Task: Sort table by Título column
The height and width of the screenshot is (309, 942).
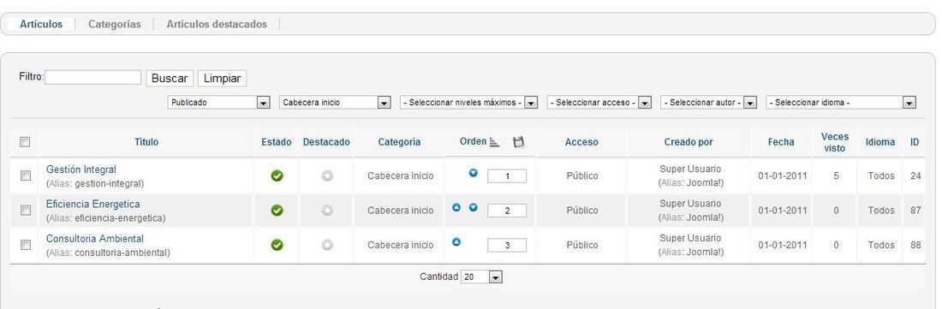Action: coord(146,142)
